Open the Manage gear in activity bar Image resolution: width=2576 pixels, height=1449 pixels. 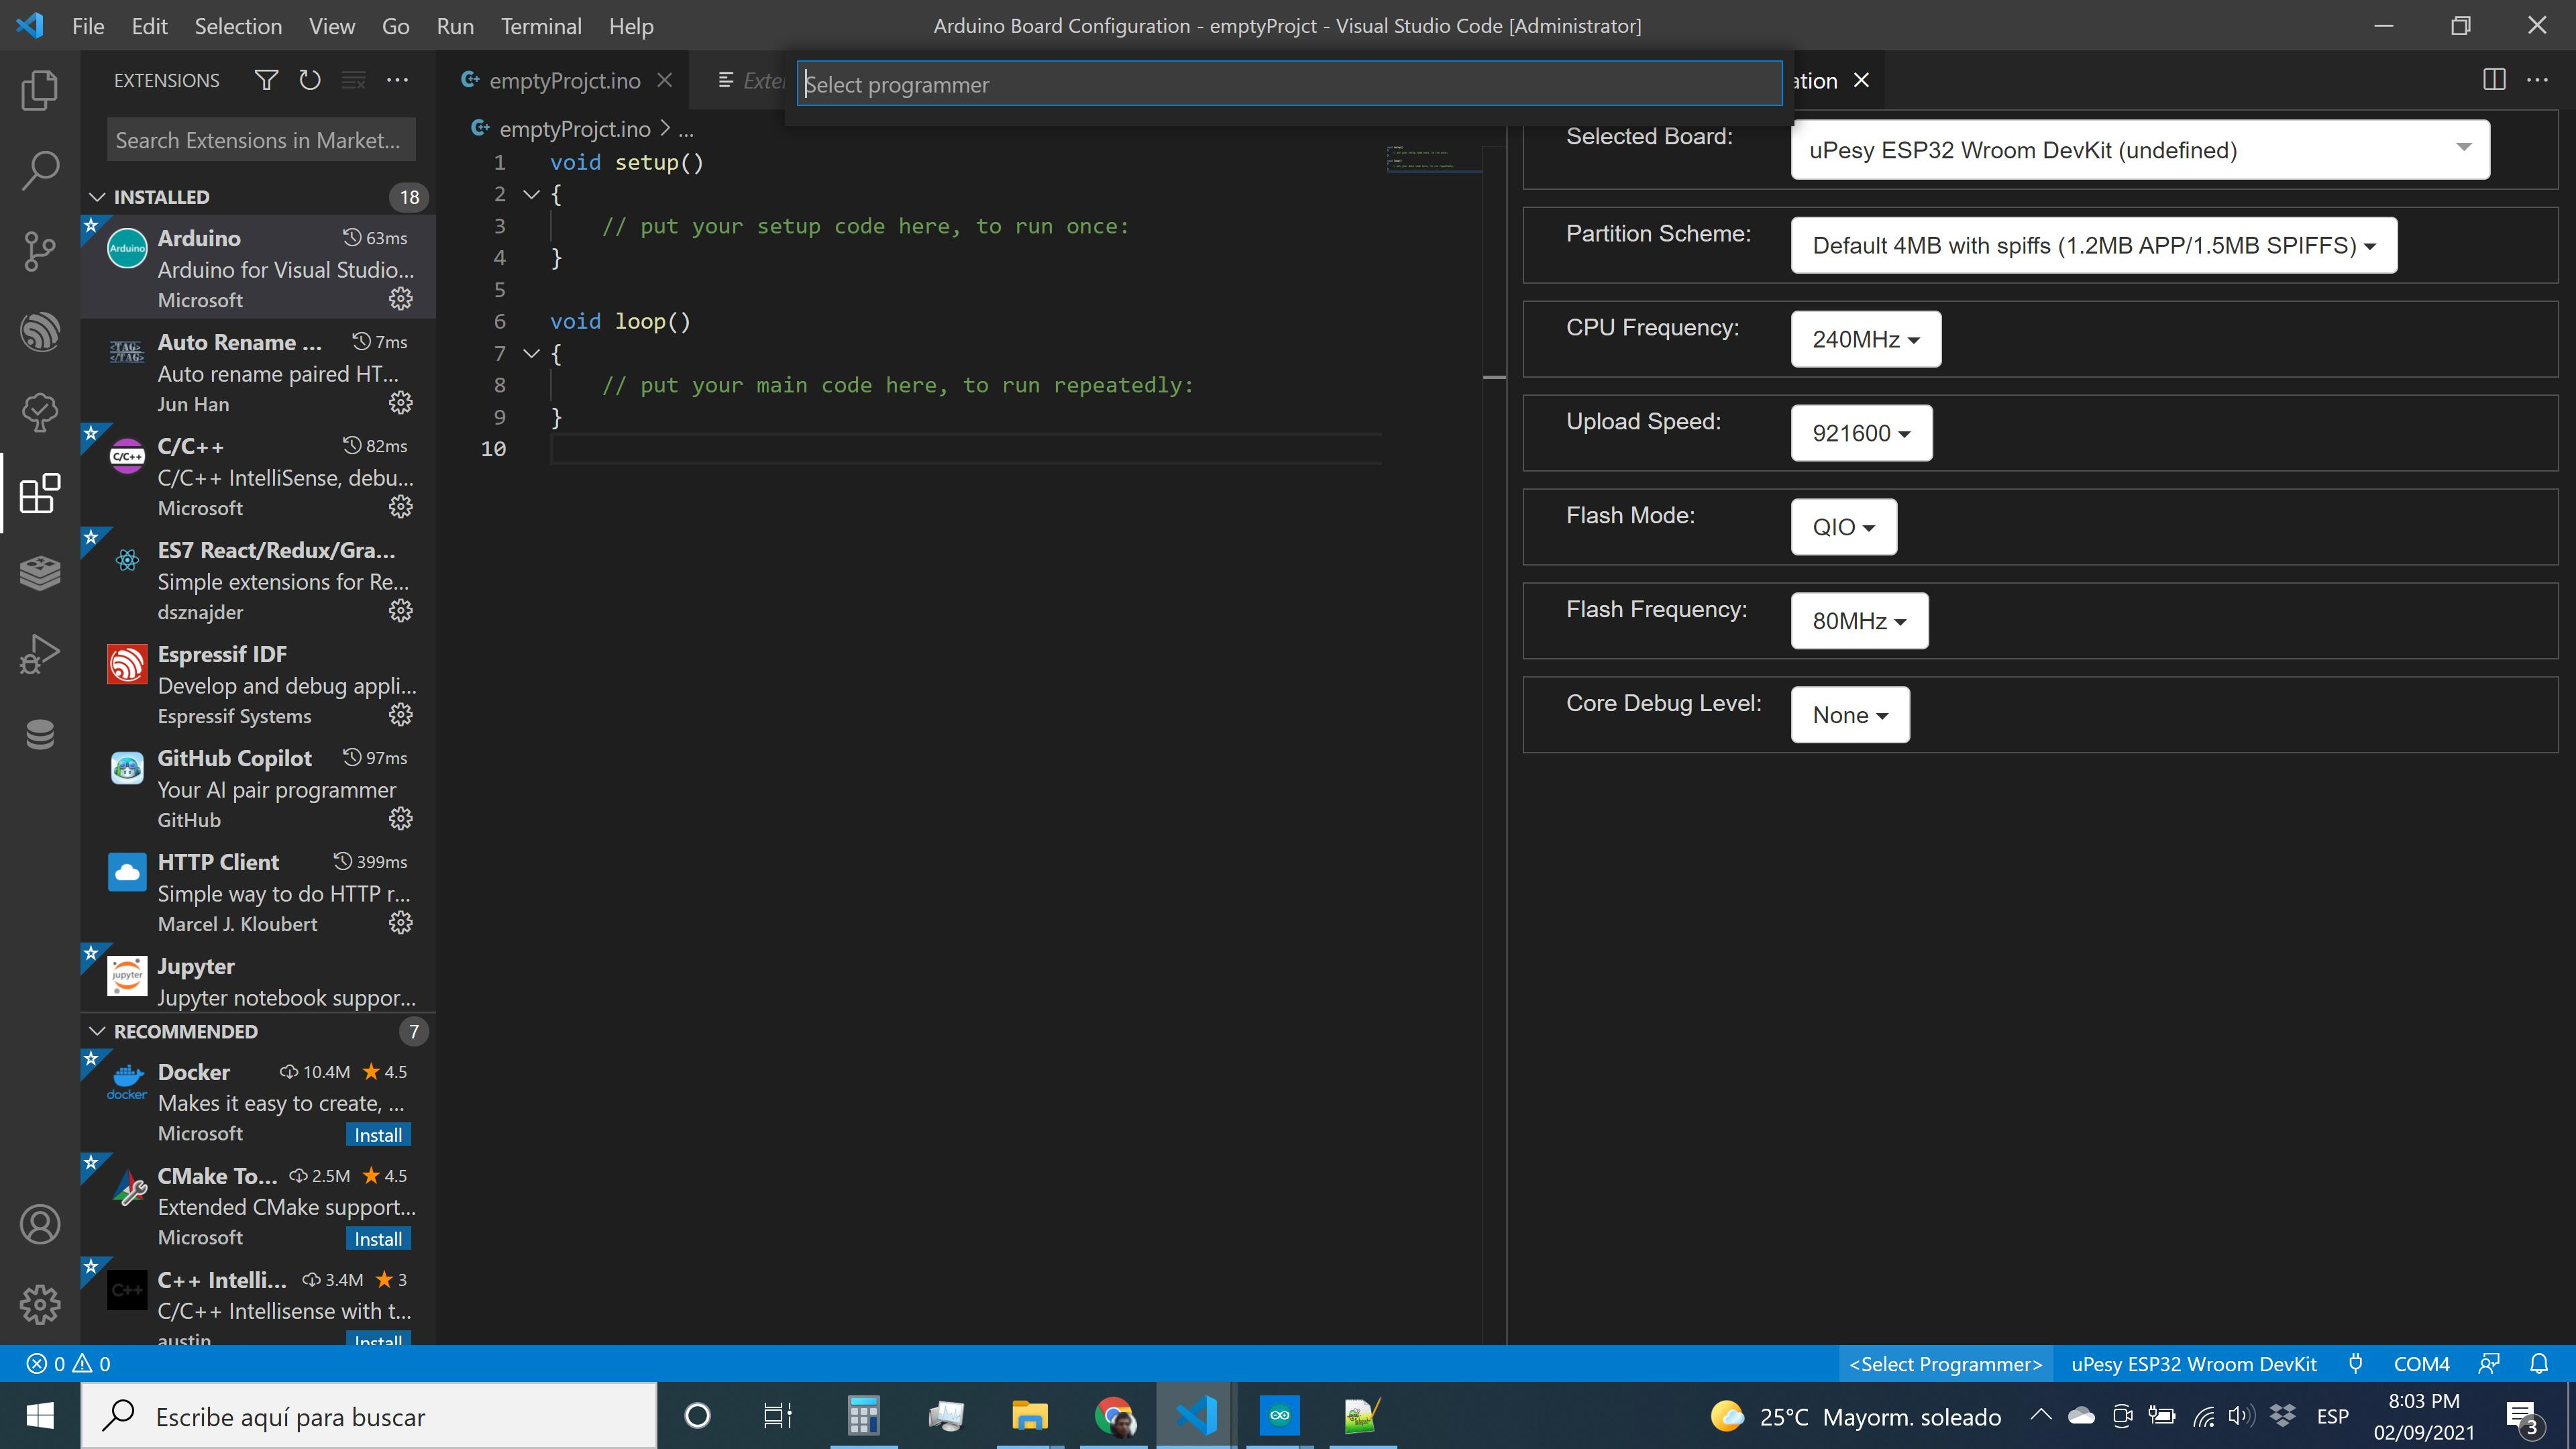(40, 1304)
